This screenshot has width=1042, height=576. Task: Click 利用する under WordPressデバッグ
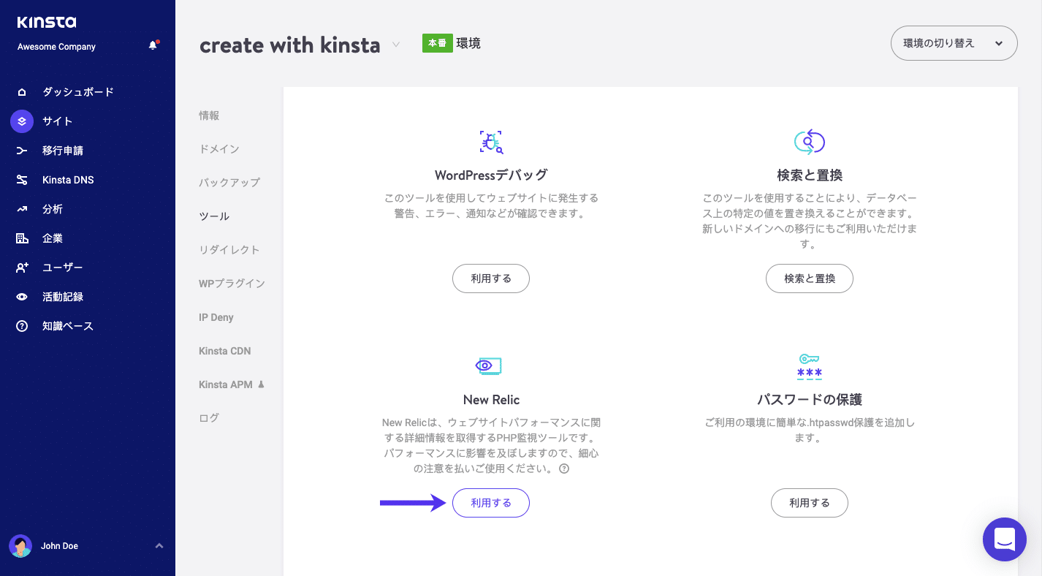(x=490, y=278)
